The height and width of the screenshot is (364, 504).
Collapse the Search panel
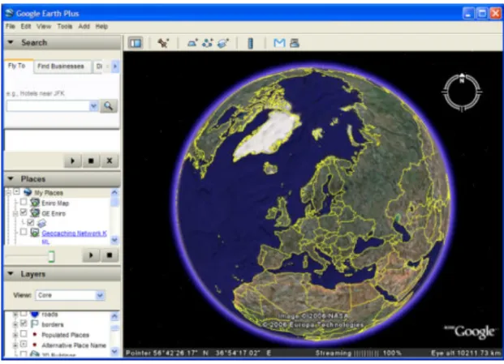click(x=11, y=42)
